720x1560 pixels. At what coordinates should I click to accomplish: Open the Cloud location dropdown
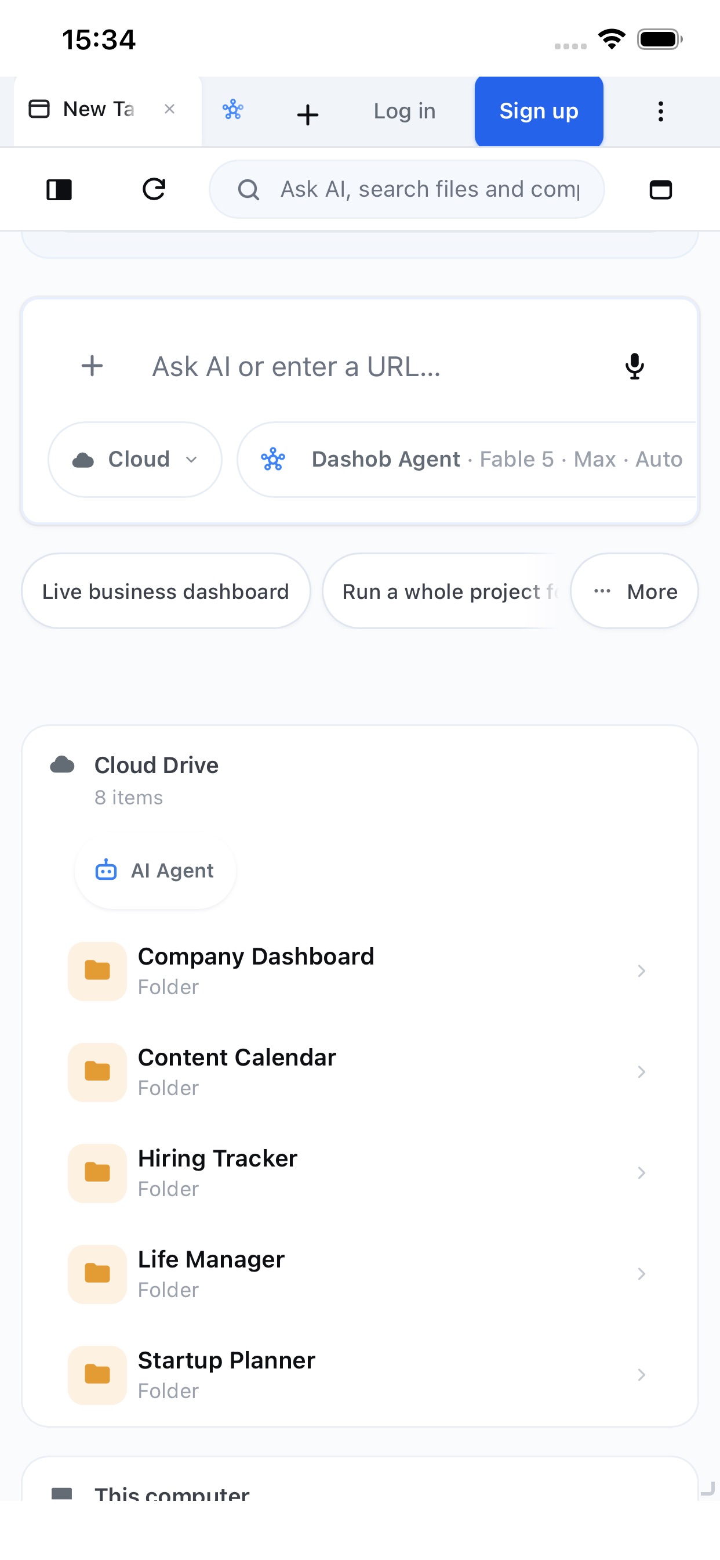pyautogui.click(x=135, y=460)
